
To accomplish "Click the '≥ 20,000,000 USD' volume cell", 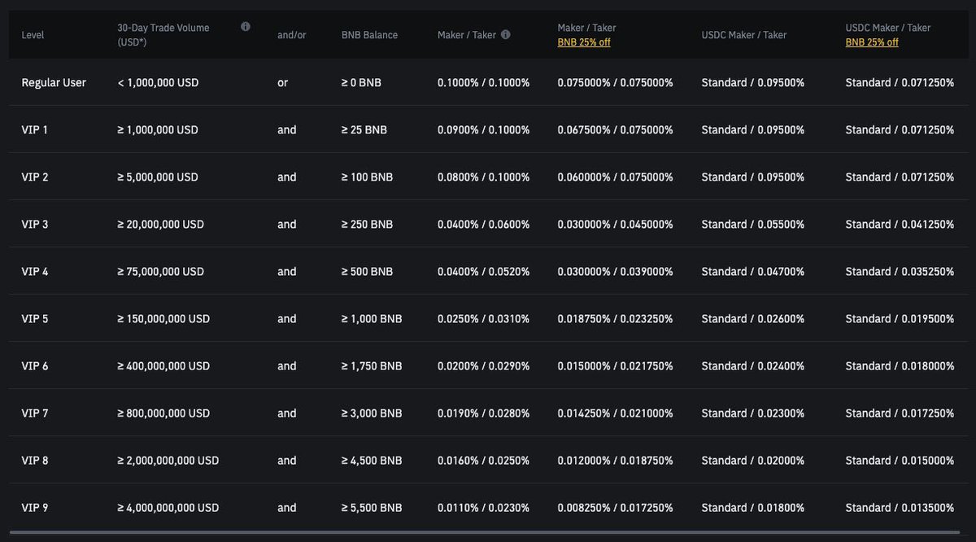I will [x=161, y=224].
